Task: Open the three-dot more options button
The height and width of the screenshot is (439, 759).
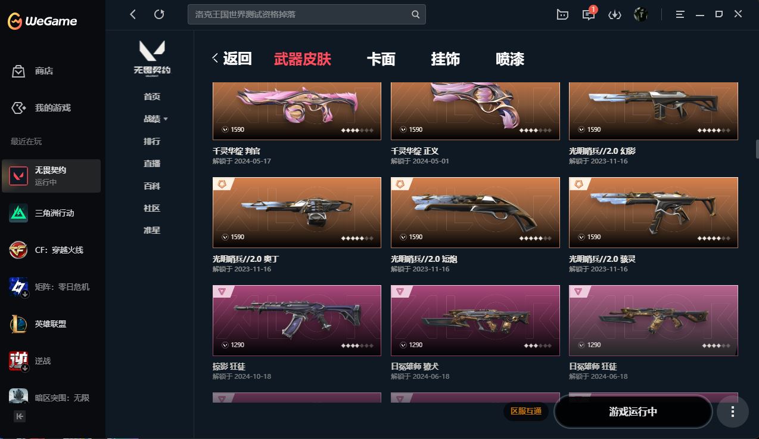Action: tap(732, 412)
